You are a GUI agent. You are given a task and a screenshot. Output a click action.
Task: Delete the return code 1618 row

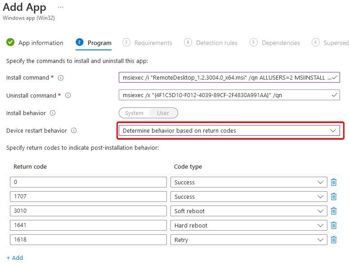click(333, 240)
